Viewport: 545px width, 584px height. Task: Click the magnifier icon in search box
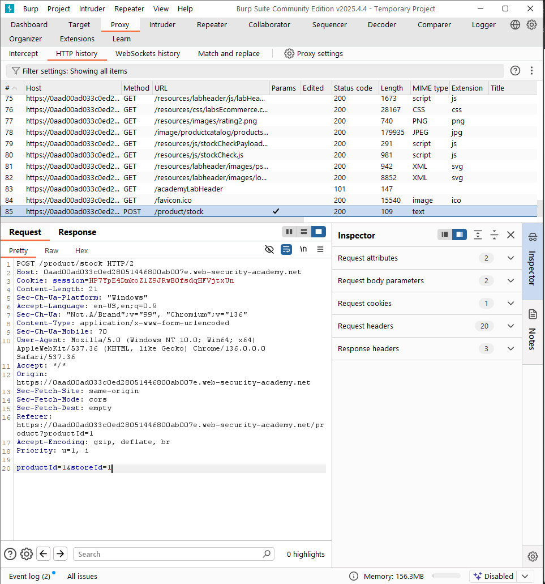267,554
